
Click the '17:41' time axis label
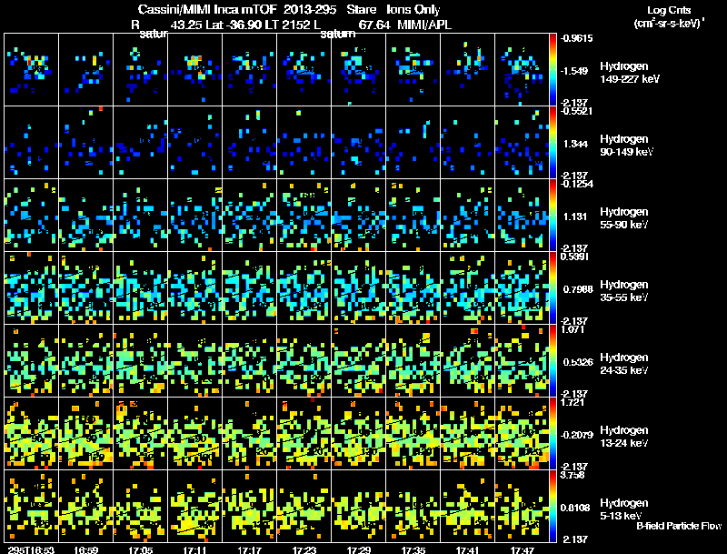pos(467,549)
